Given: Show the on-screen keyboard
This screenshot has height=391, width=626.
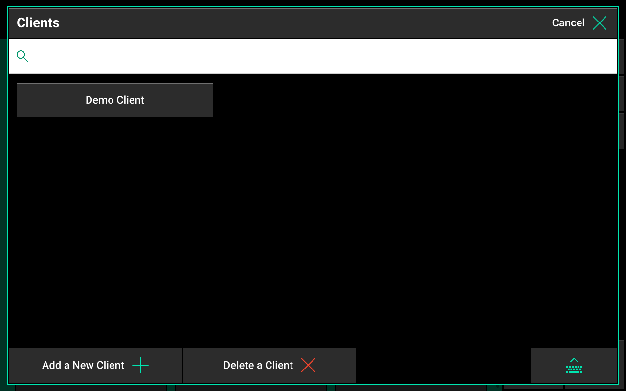Looking at the screenshot, I should click(574, 365).
